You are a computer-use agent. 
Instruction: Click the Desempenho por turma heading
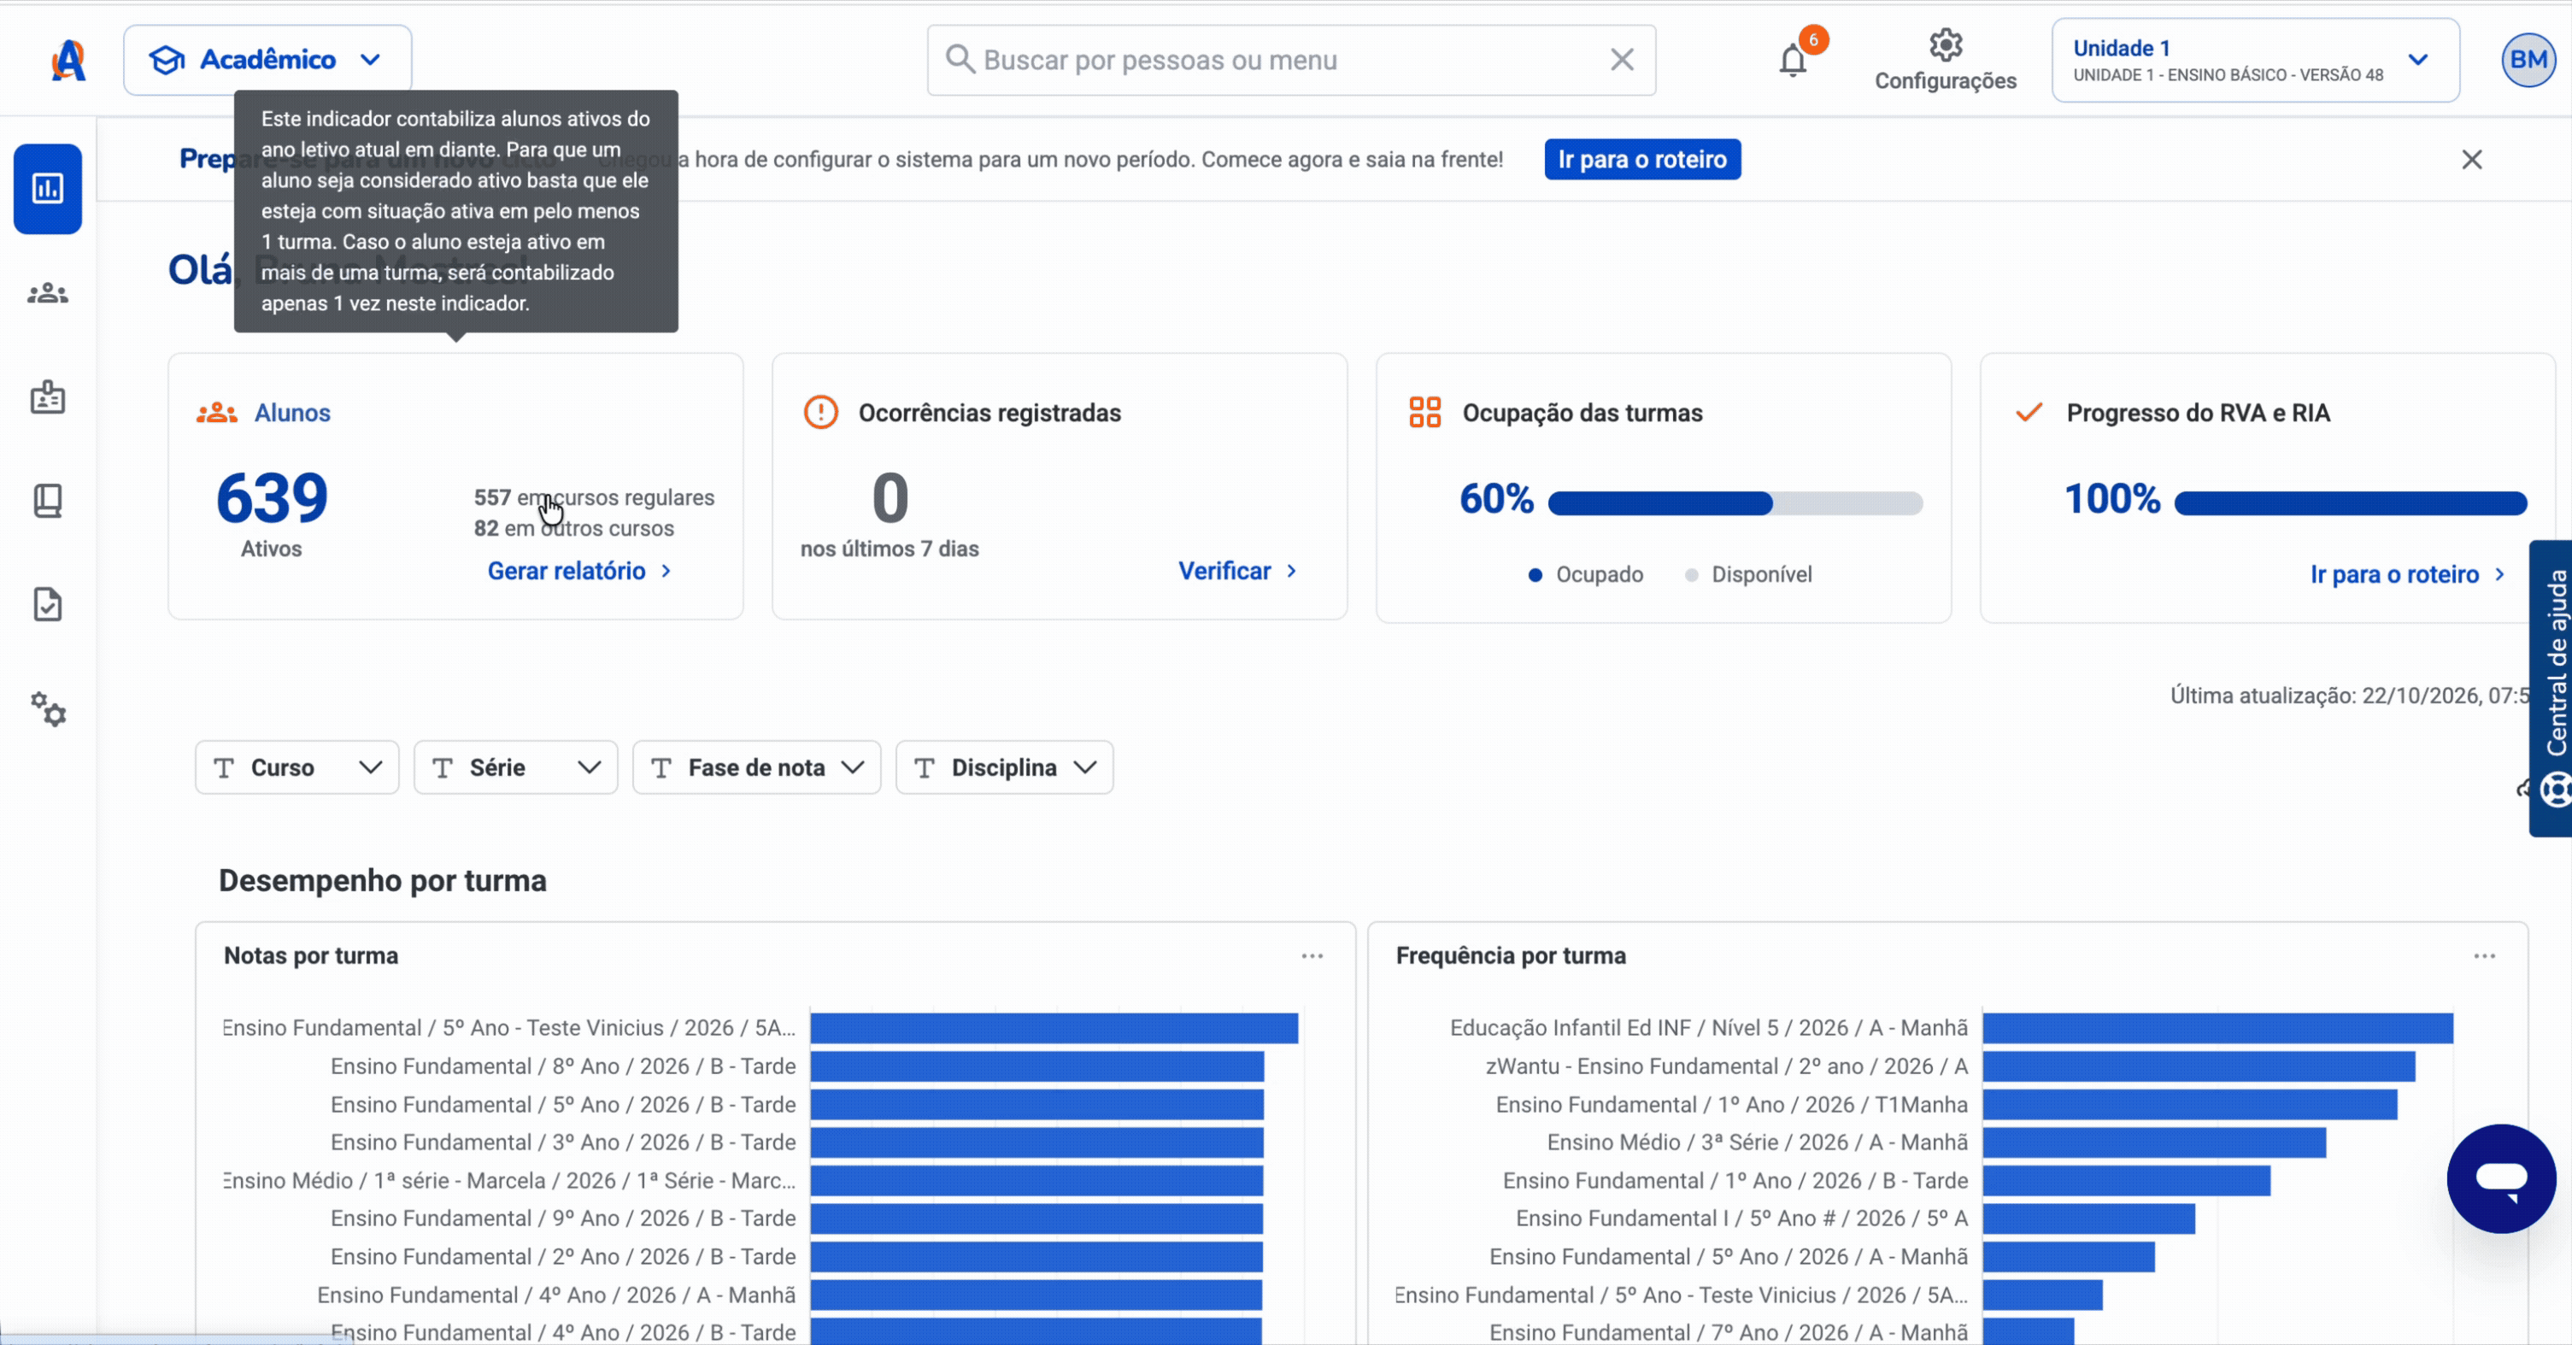pyautogui.click(x=383, y=881)
